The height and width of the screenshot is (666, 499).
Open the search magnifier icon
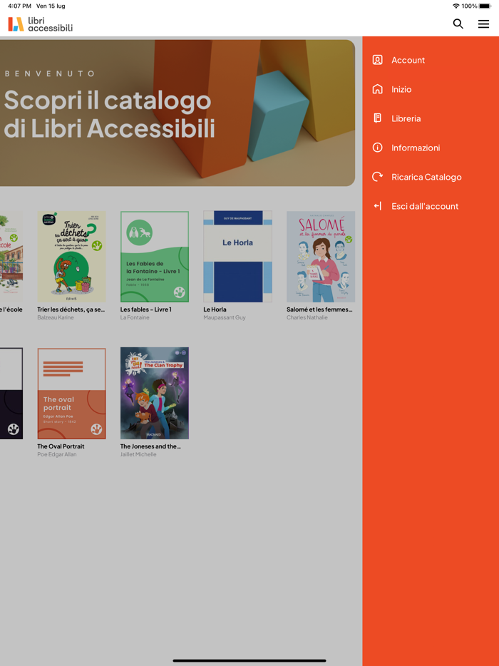pyautogui.click(x=458, y=24)
